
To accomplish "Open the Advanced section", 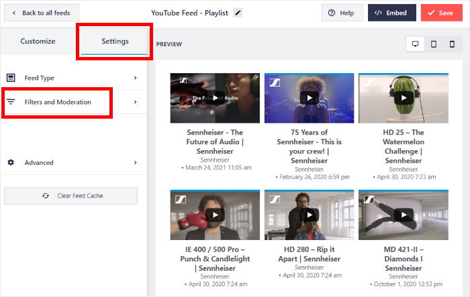I will 73,162.
